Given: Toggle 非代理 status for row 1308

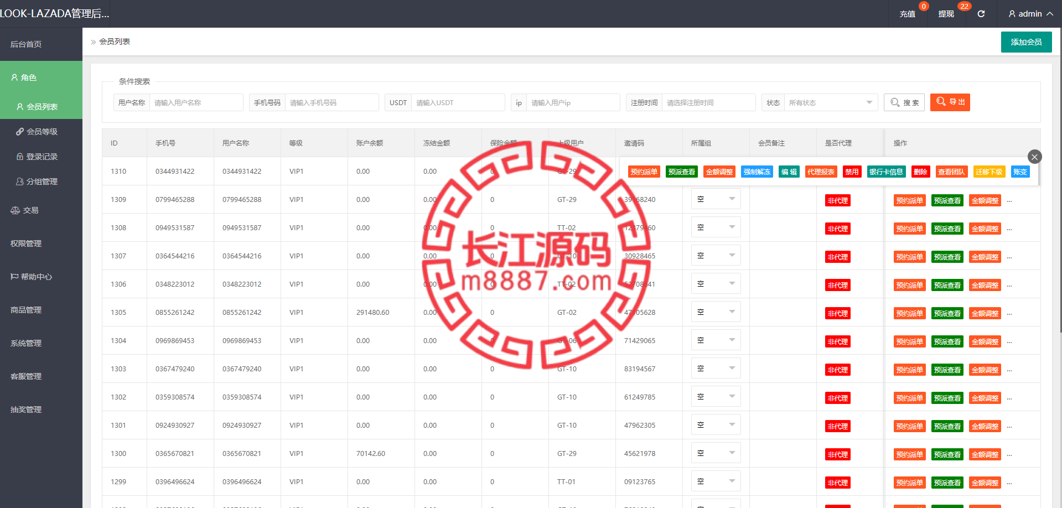Looking at the screenshot, I should (837, 229).
